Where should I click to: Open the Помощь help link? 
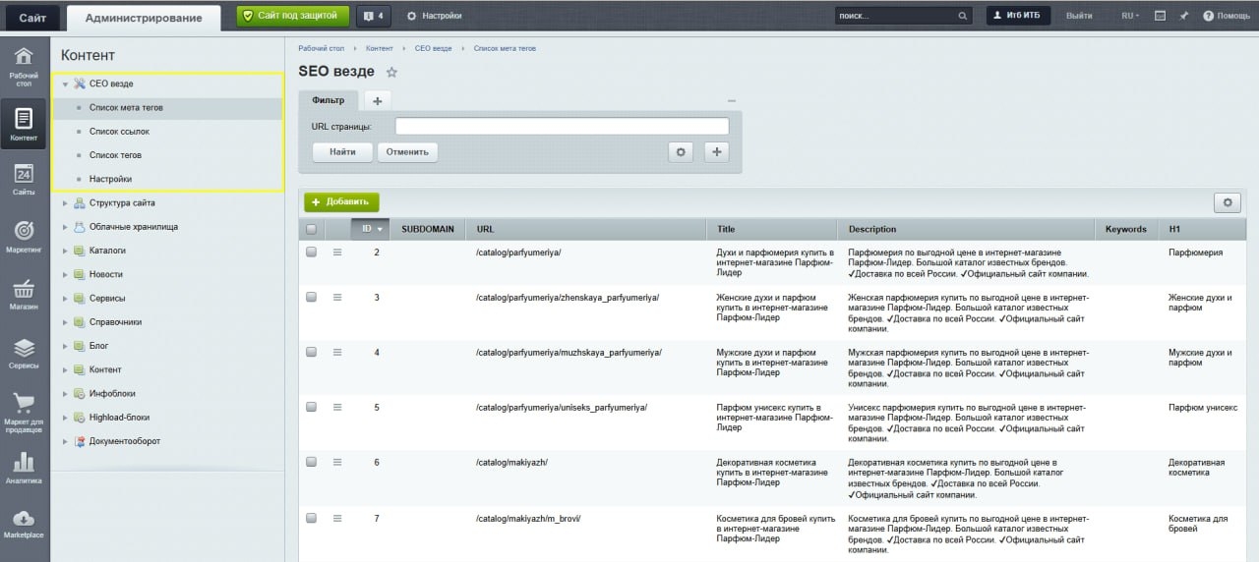pos(1226,16)
